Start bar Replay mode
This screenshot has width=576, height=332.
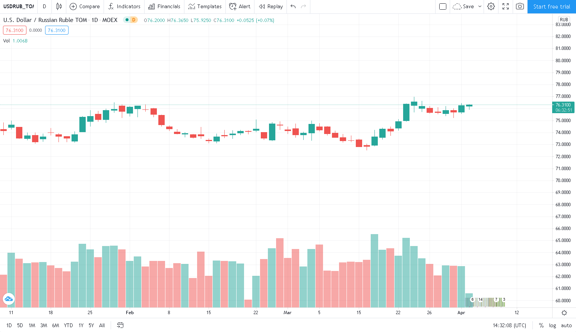coord(271,6)
